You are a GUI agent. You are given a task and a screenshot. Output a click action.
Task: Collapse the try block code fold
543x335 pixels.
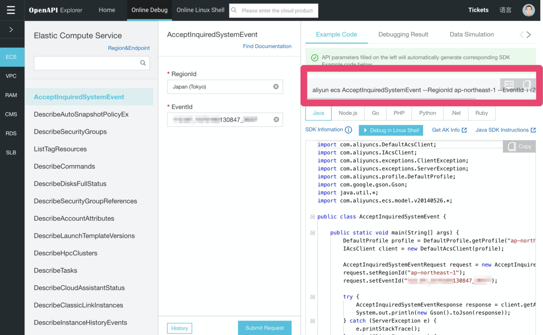(x=313, y=297)
